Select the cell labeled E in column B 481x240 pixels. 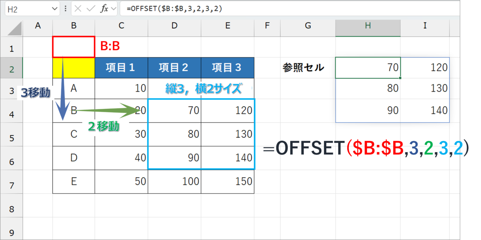(x=74, y=181)
